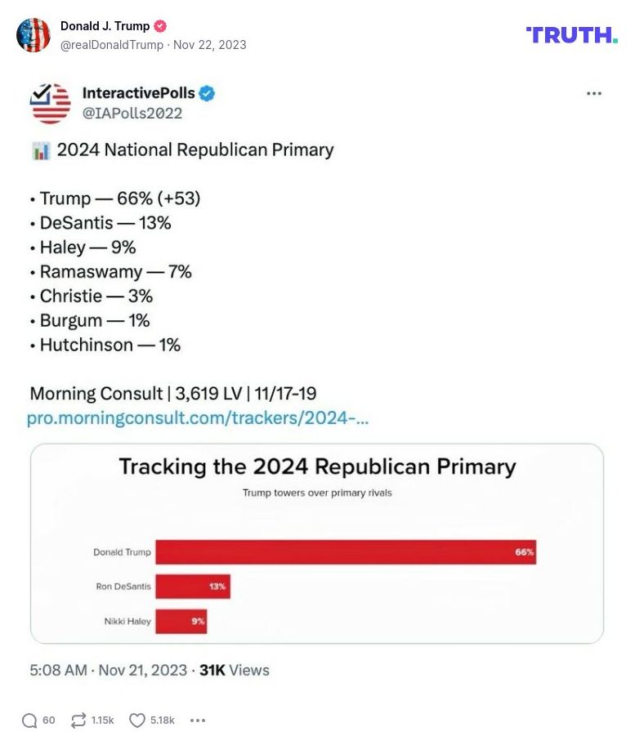635x745 pixels.
Task: Open the embedded post's three-dot options menu
Action: (x=593, y=93)
